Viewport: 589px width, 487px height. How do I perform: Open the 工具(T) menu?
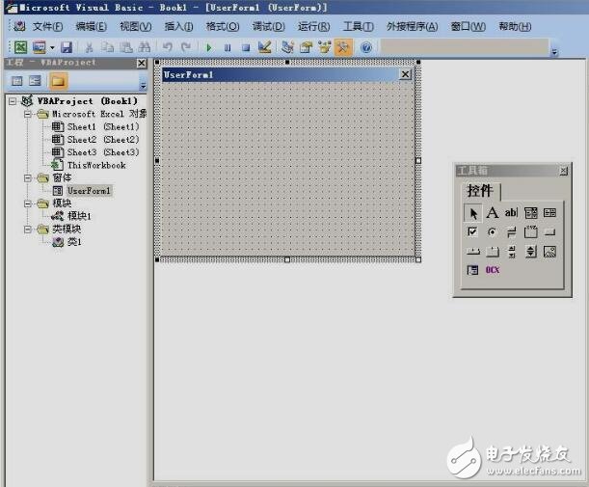coord(359,26)
